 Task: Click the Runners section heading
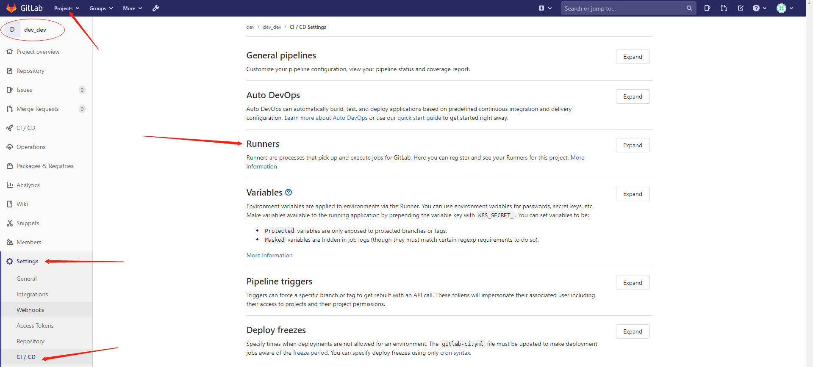[263, 144]
